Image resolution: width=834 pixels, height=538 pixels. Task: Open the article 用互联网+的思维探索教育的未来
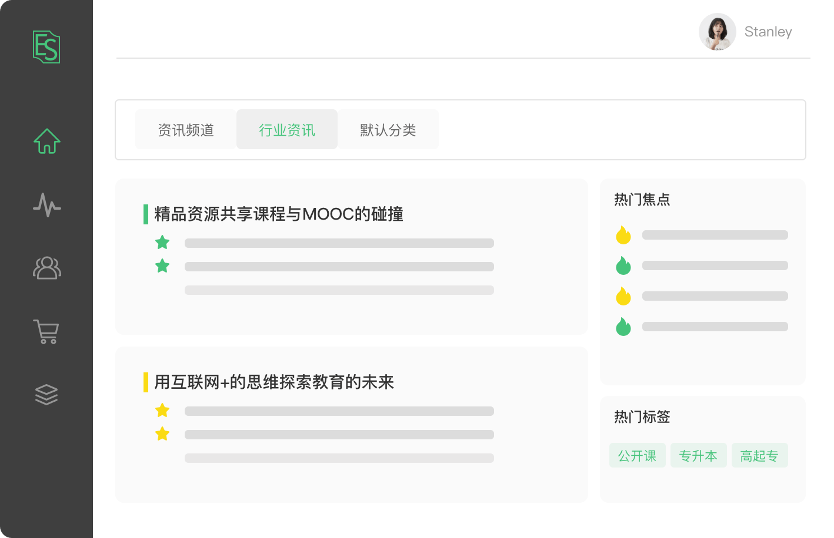click(274, 382)
